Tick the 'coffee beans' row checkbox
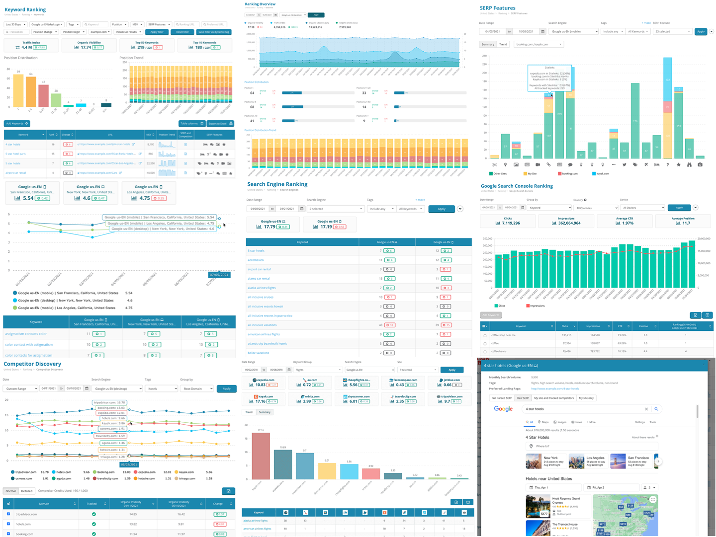The image size is (716, 537). (485, 351)
